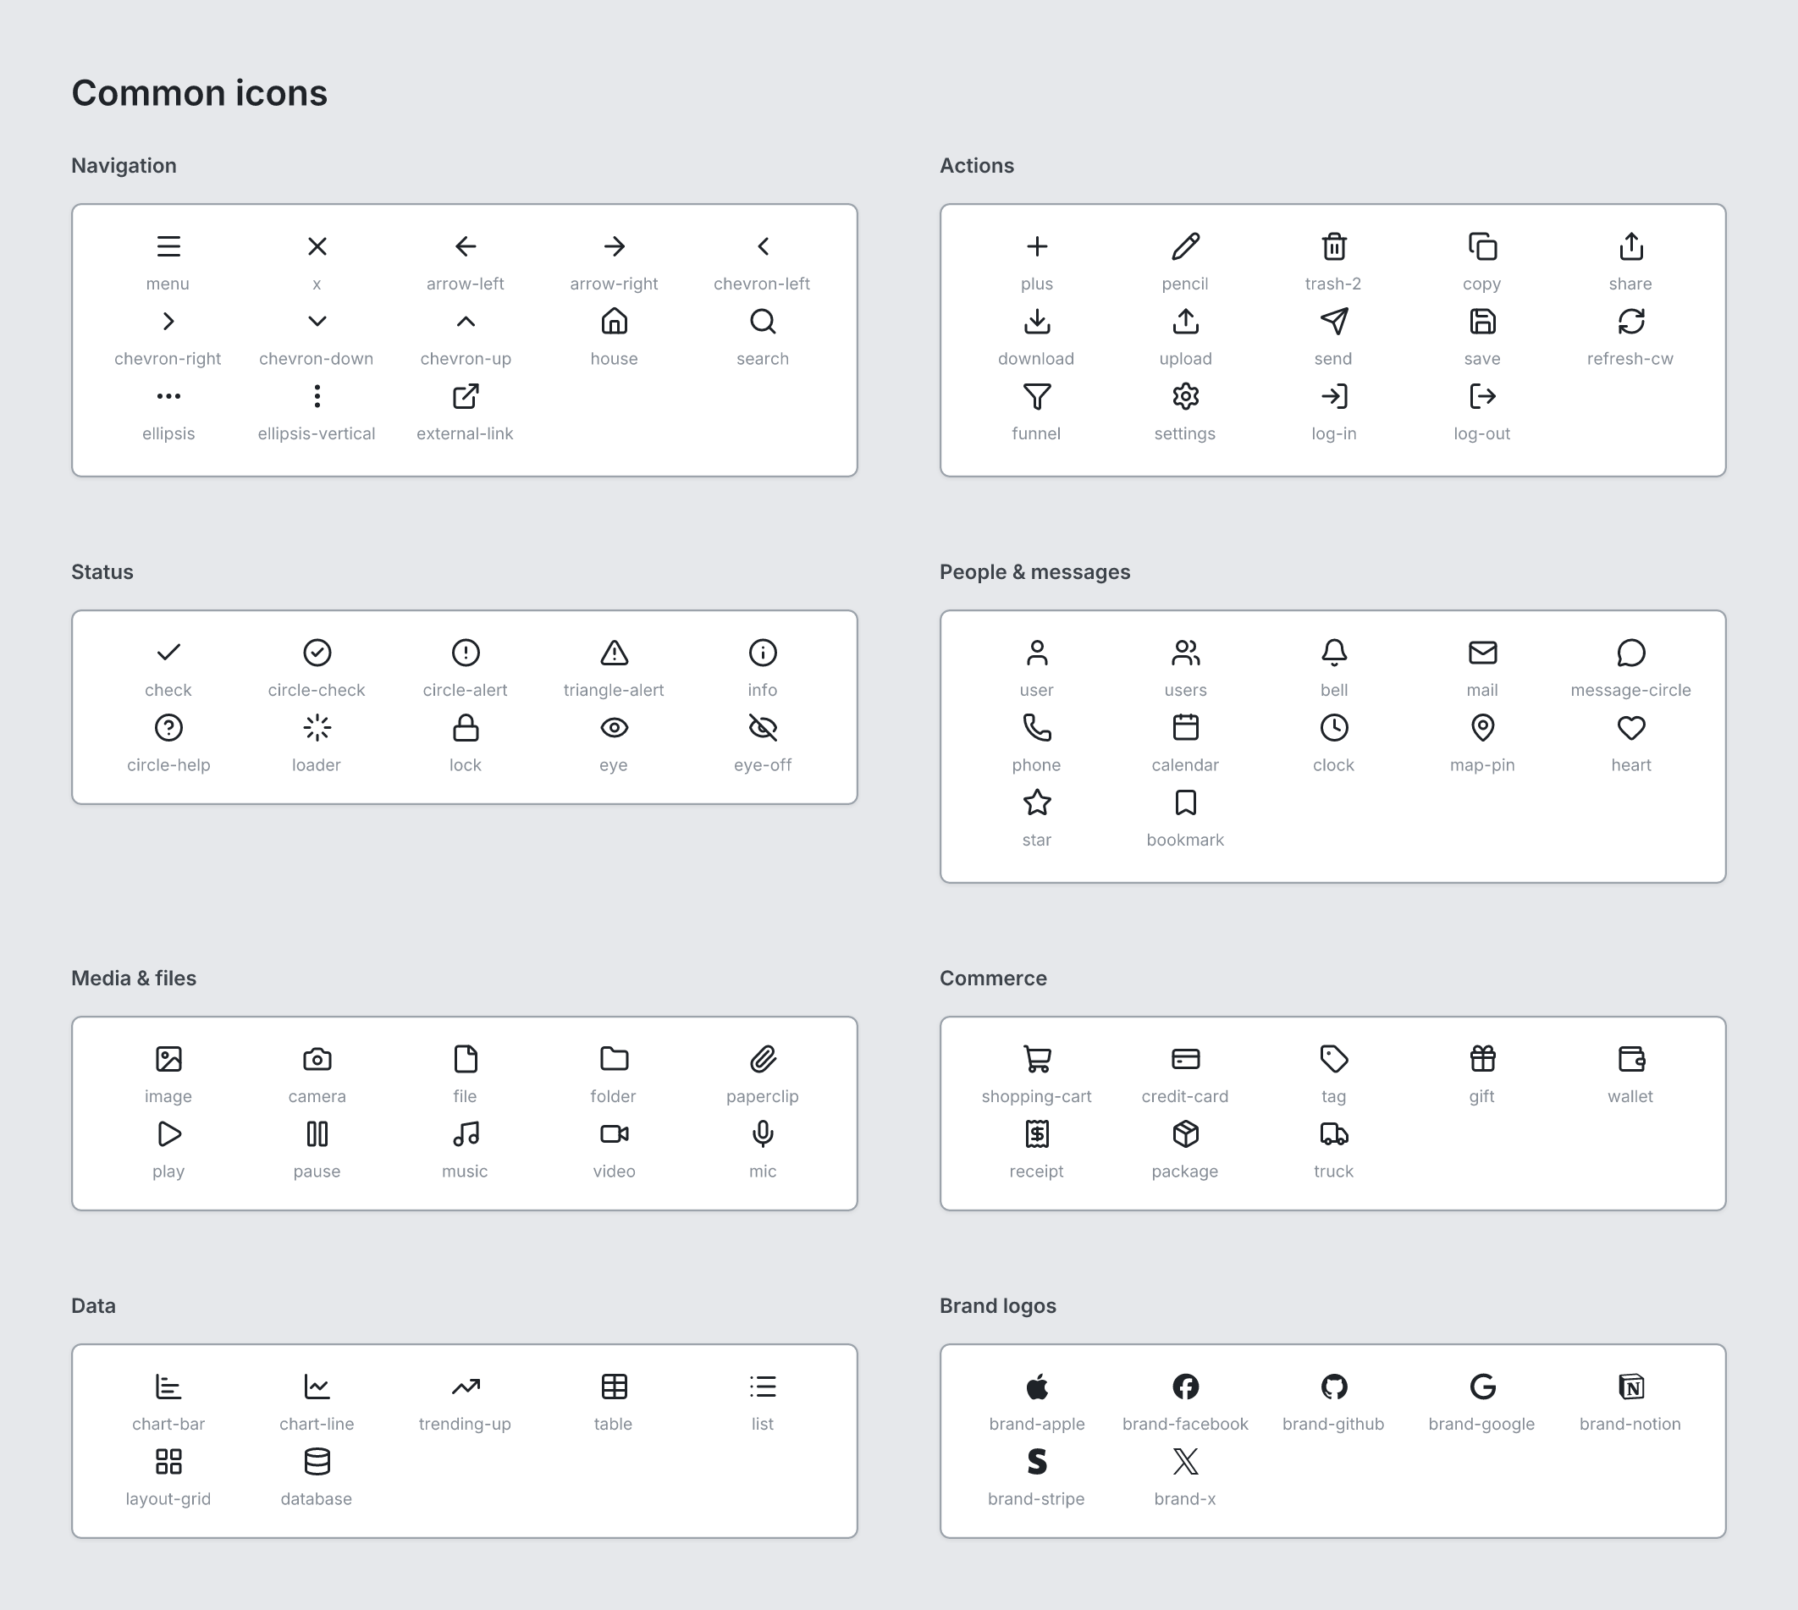The height and width of the screenshot is (1610, 1798).
Task: Click the 'People & messages' section label
Action: 1034,572
